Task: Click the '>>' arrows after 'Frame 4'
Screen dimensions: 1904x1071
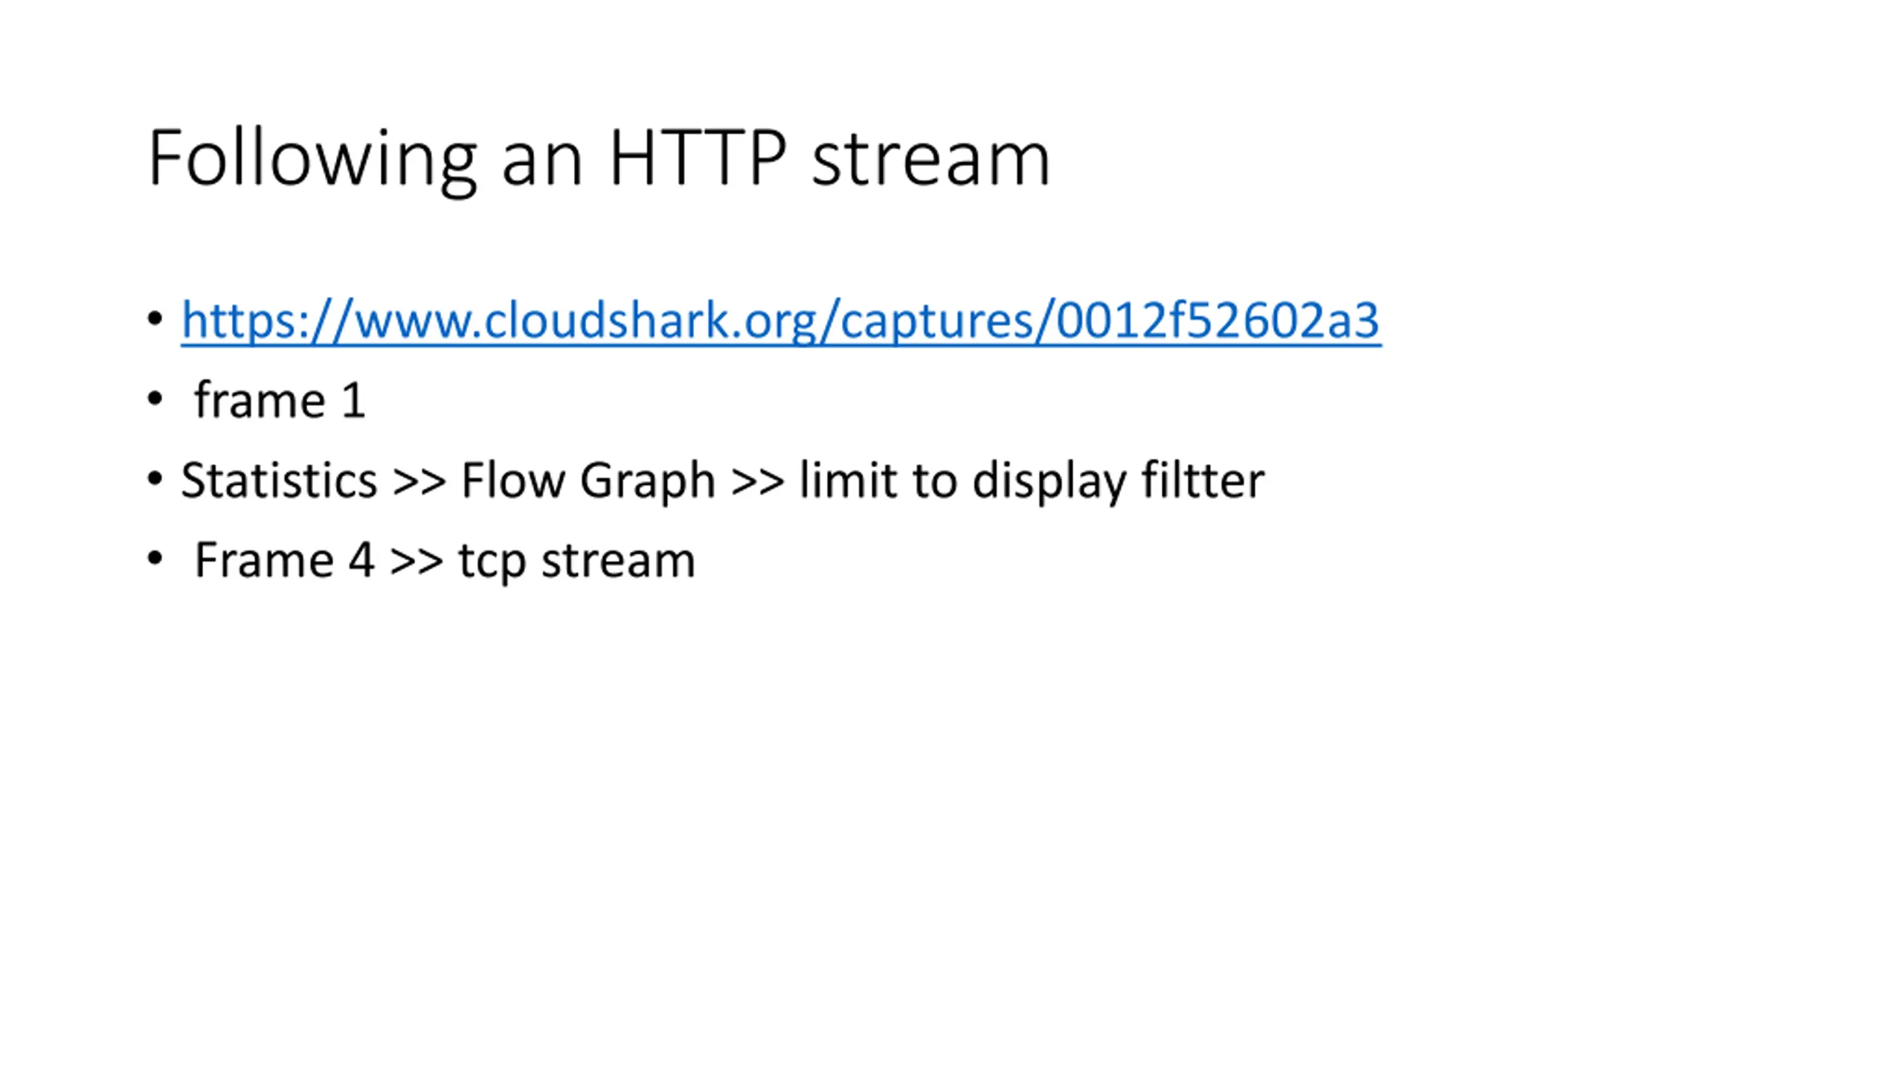Action: tap(416, 559)
